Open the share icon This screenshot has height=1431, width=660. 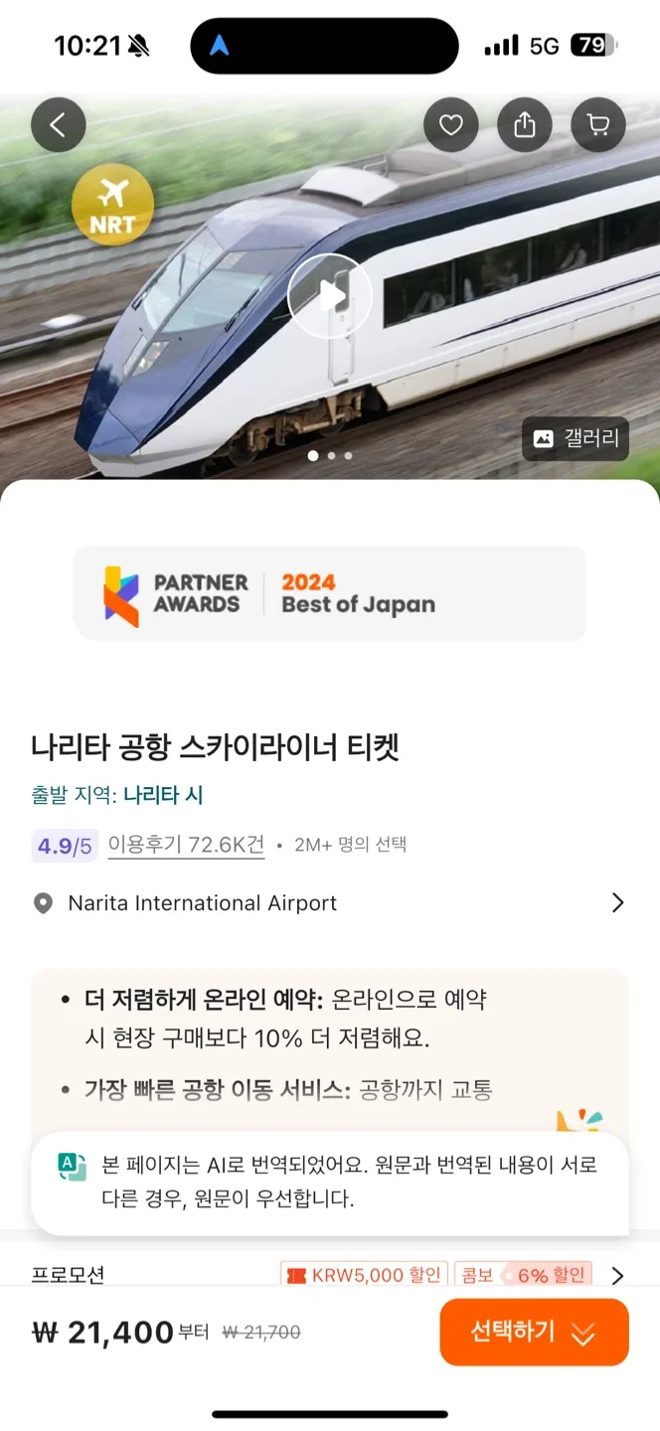pyautogui.click(x=525, y=125)
